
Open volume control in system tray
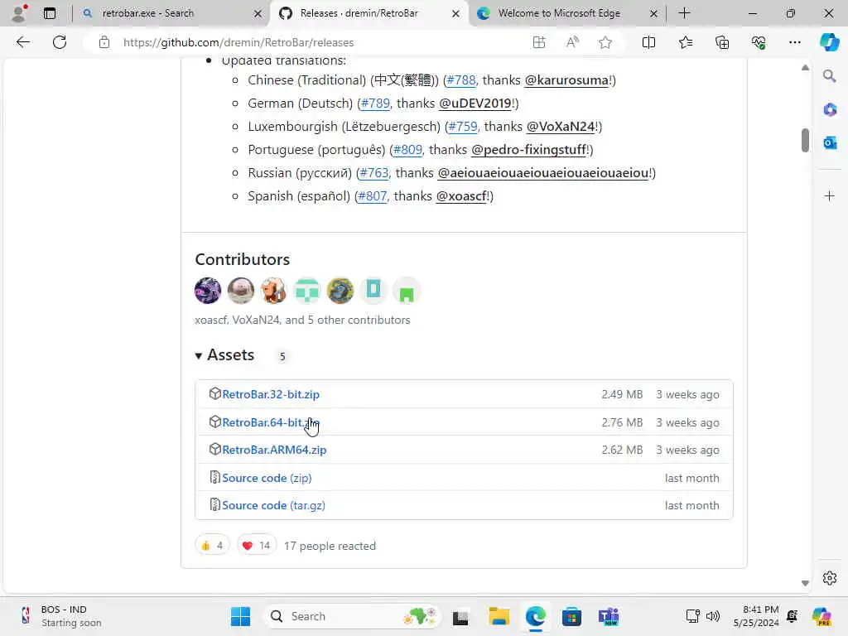click(713, 616)
